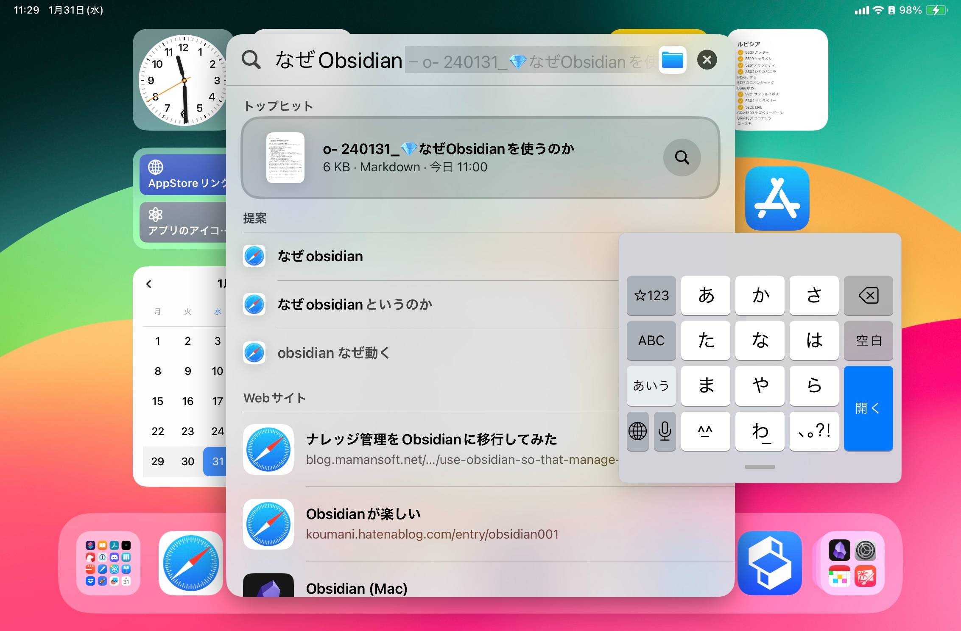This screenshot has width=961, height=631.
Task: Open ナレッジ管理を Obsidian に移行してみた website
Action: 430,450
